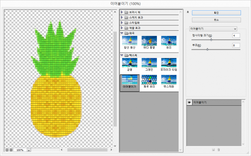Choose the 유리 (Glass) filter thumbnail
The height and width of the screenshot is (156, 251).
pyautogui.click(x=169, y=41)
